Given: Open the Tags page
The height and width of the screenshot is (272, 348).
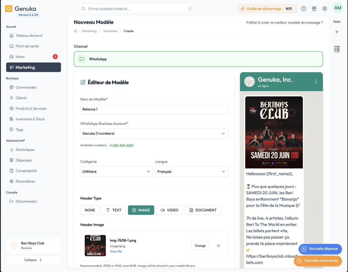Looking at the screenshot, I should point(33,129).
